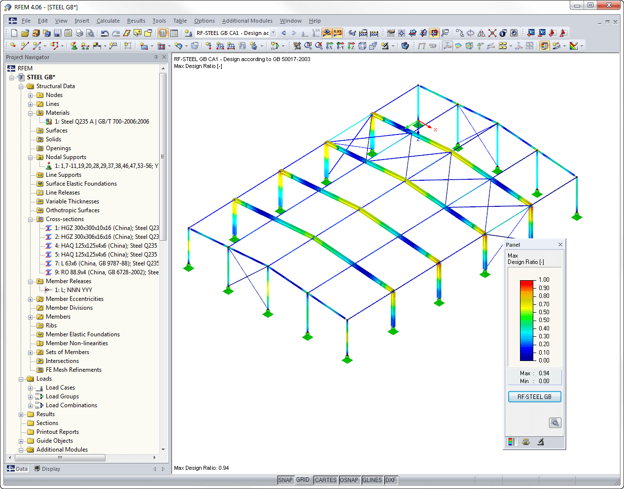Viewport: 624px width, 489px height.
Task: Expand the Results tree node
Action: (x=21, y=415)
